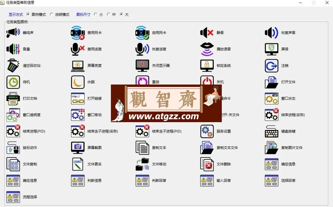This screenshot has width=333, height=207.
Task: Select the 锁定系统 padlock monitor icon
Action: [207, 65]
